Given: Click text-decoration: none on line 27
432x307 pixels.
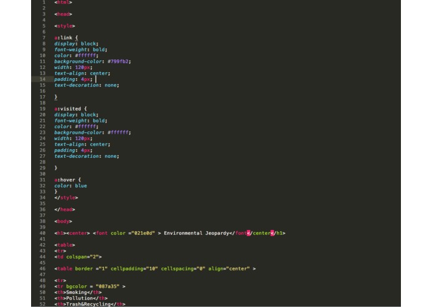Looking at the screenshot, I should pyautogui.click(x=86, y=156).
